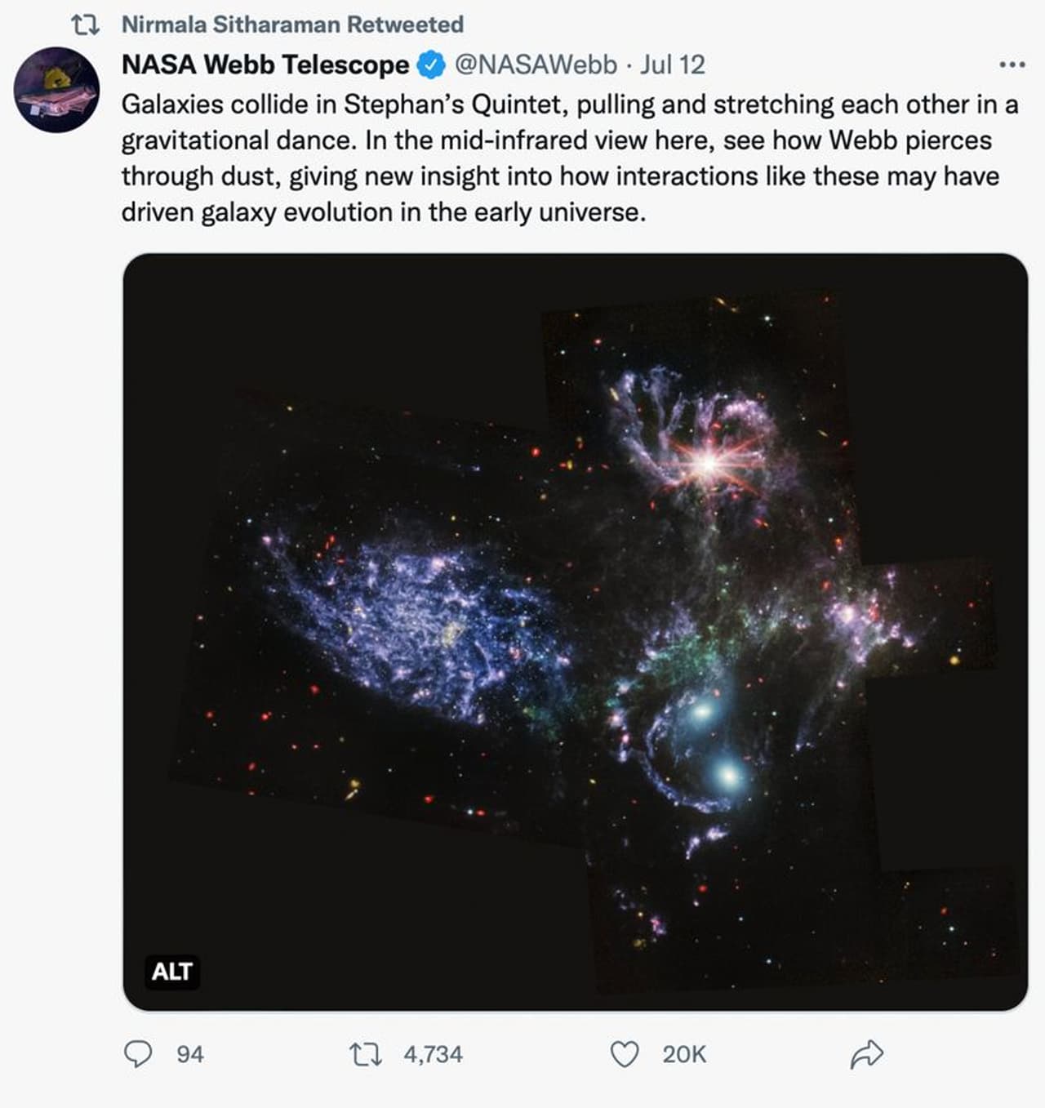1045x1108 pixels.
Task: Click the 20K likes count
Action: coord(684,1054)
